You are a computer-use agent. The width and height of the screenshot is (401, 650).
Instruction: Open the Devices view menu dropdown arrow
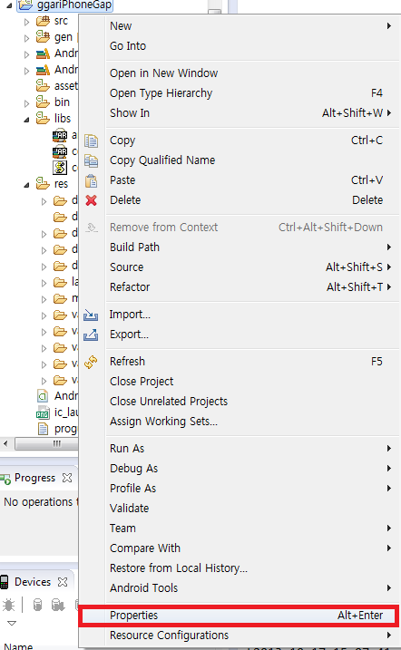(12, 624)
